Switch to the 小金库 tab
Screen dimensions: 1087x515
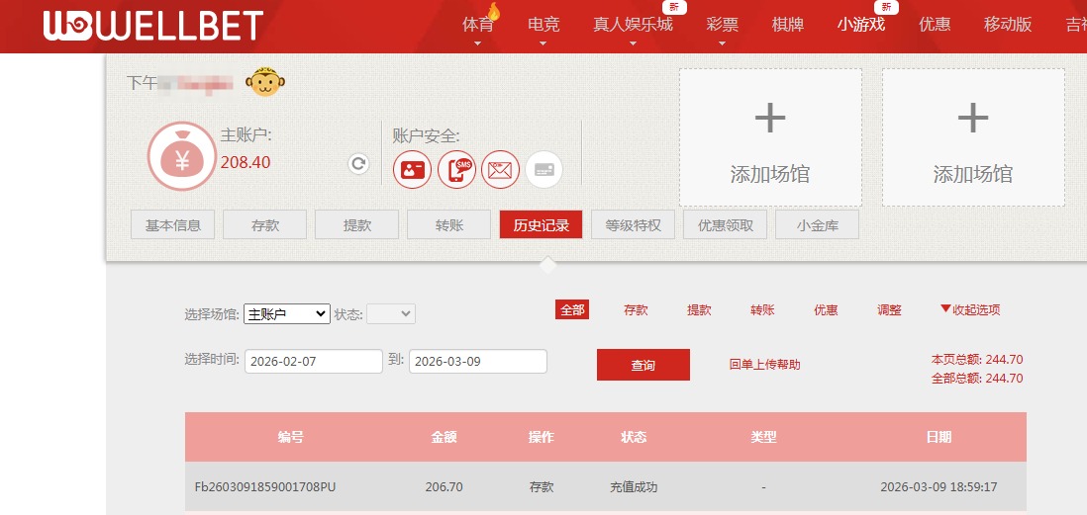818,225
